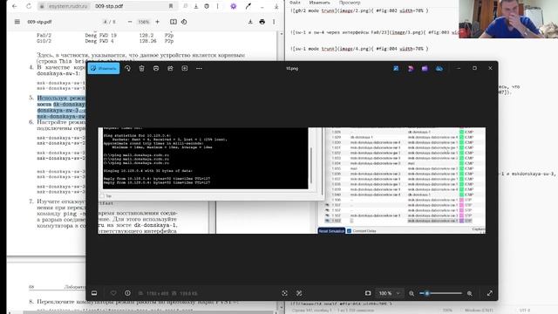Delete the image with trash icon

[x=141, y=68]
